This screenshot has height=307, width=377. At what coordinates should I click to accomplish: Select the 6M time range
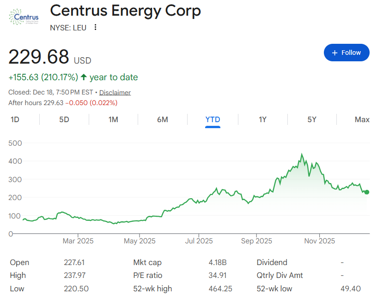pyautogui.click(x=163, y=120)
